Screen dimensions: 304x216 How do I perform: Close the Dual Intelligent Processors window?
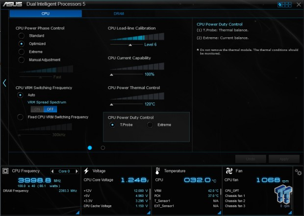pos(299,4)
